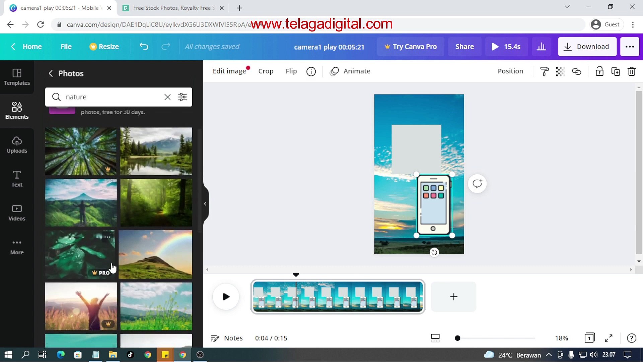Viewport: 643px width, 362px height.
Task: Click the Link icon in the toolbar
Action: tap(577, 71)
